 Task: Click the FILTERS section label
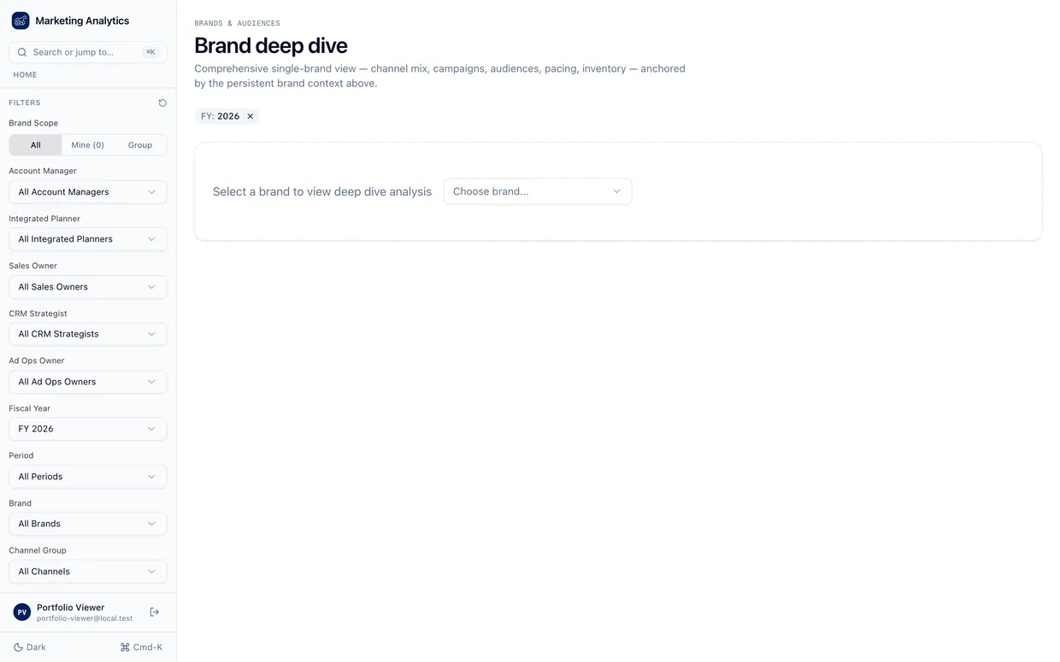25,103
